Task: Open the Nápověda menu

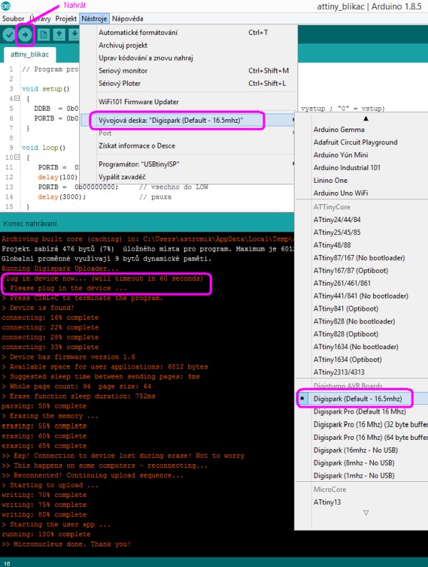Action: (x=128, y=19)
